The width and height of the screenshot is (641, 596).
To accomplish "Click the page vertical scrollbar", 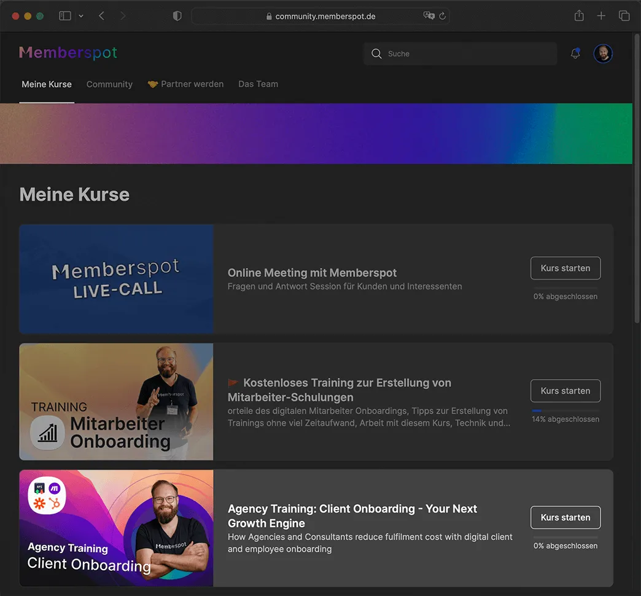I will pos(637,178).
